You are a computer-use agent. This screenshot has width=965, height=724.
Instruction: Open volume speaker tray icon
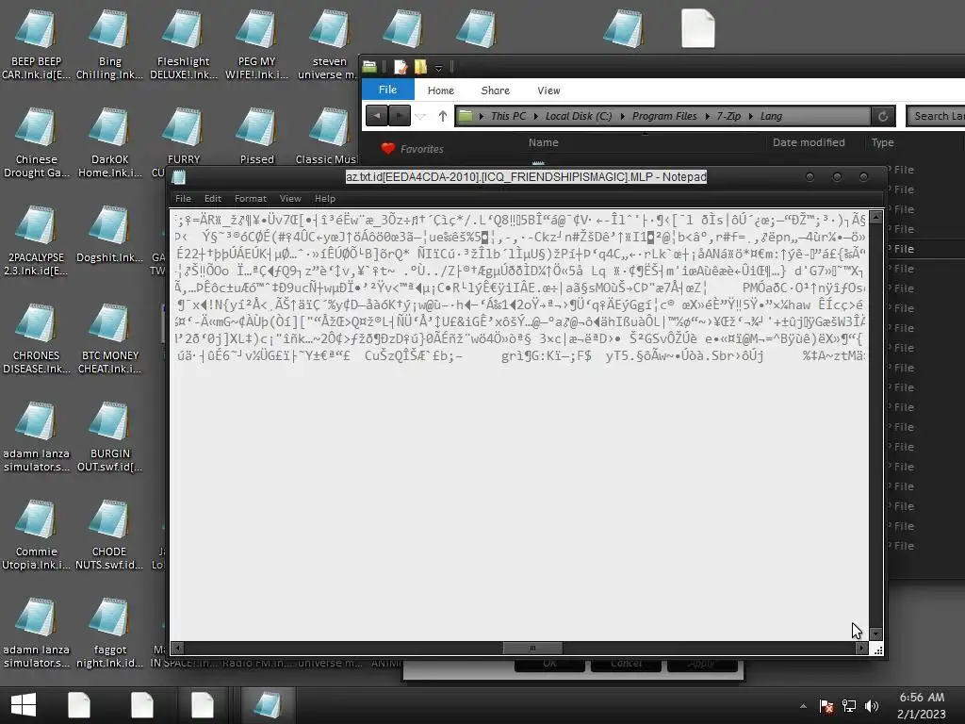pos(872,706)
